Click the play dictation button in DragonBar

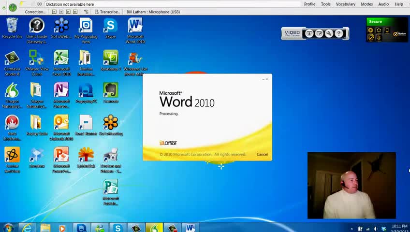coord(54,12)
